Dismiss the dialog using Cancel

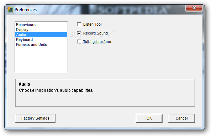(x=181, y=118)
